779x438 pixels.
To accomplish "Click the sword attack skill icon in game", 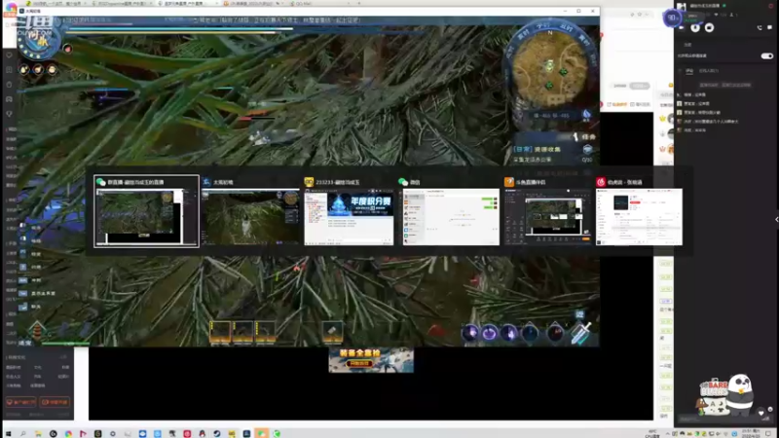I will pyautogui.click(x=580, y=333).
